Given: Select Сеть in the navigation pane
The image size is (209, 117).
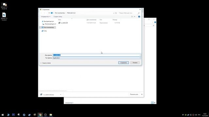Looking at the screenshot, I should (44, 31).
